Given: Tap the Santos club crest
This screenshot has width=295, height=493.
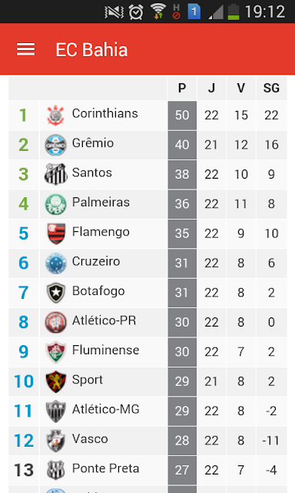Looking at the screenshot, I should tap(55, 174).
